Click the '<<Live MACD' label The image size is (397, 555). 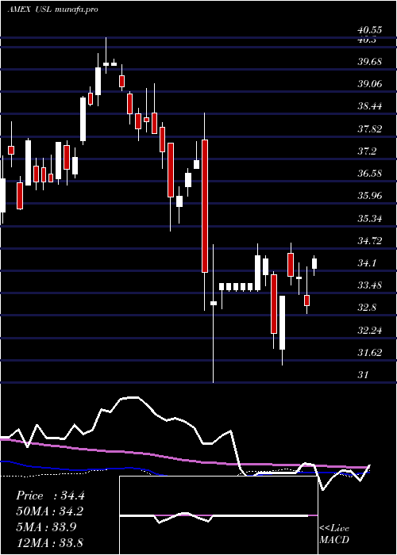click(x=334, y=534)
